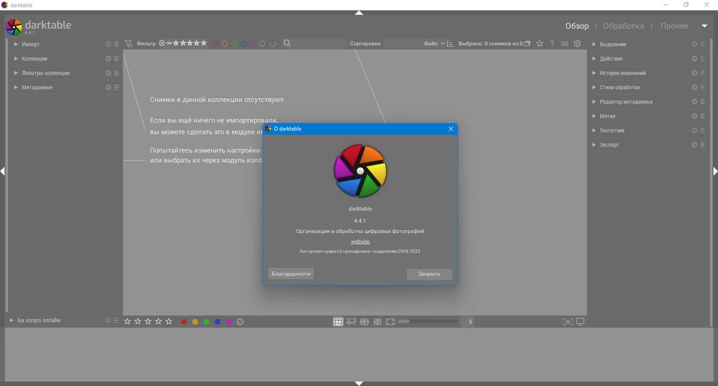Expand the lua scripts installer module
718x386 pixels.
11,321
